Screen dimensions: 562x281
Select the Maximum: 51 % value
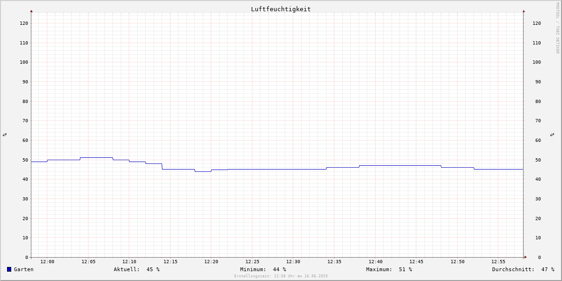[389, 269]
